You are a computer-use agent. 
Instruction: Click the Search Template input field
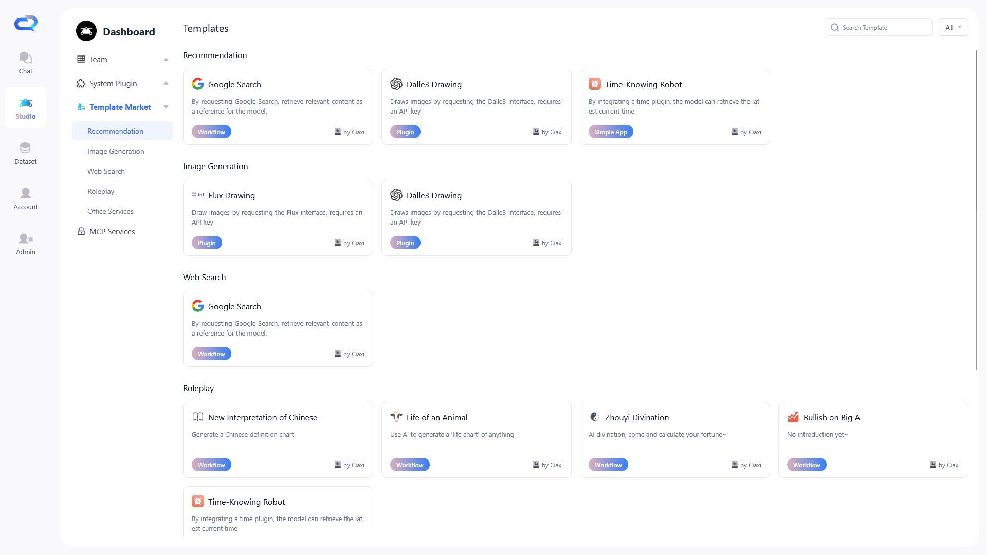[884, 28]
